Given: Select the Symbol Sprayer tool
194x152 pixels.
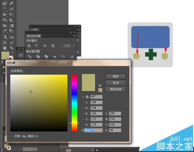Looking at the screenshot, I should (5, 37).
